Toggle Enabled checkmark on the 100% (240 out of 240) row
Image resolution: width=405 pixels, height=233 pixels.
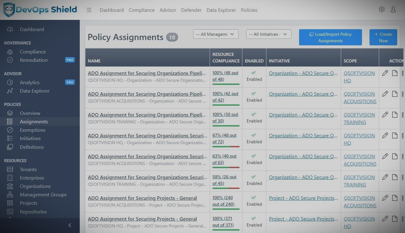254,198
